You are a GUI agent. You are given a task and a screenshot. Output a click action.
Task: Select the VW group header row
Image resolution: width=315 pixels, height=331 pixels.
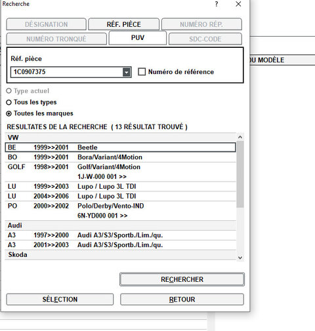pos(121,138)
